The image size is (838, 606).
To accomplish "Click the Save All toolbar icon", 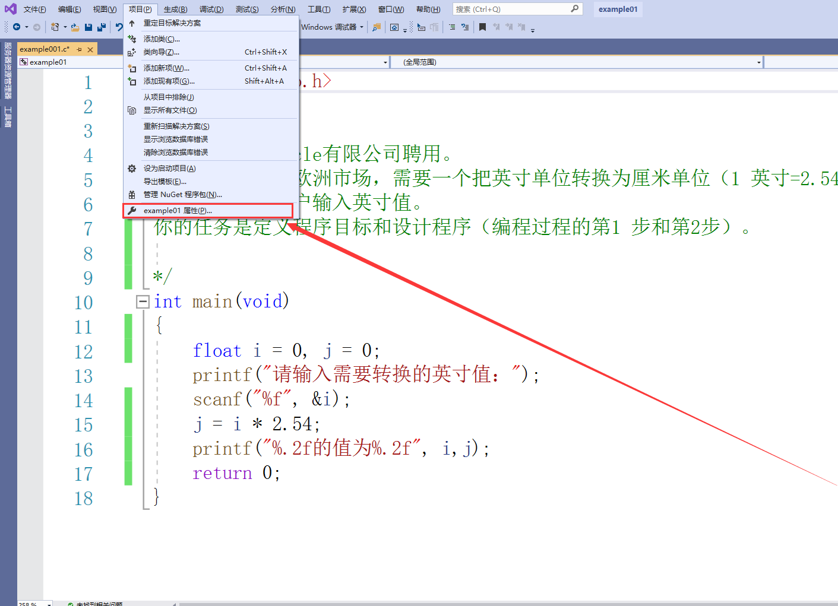I will (x=102, y=27).
